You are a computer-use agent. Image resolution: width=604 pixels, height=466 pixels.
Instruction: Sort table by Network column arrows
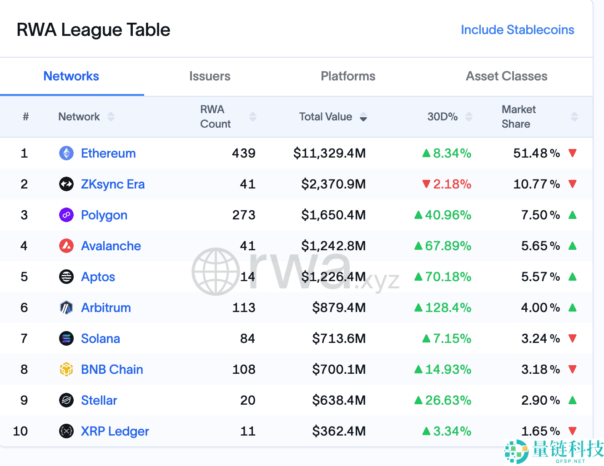click(111, 117)
